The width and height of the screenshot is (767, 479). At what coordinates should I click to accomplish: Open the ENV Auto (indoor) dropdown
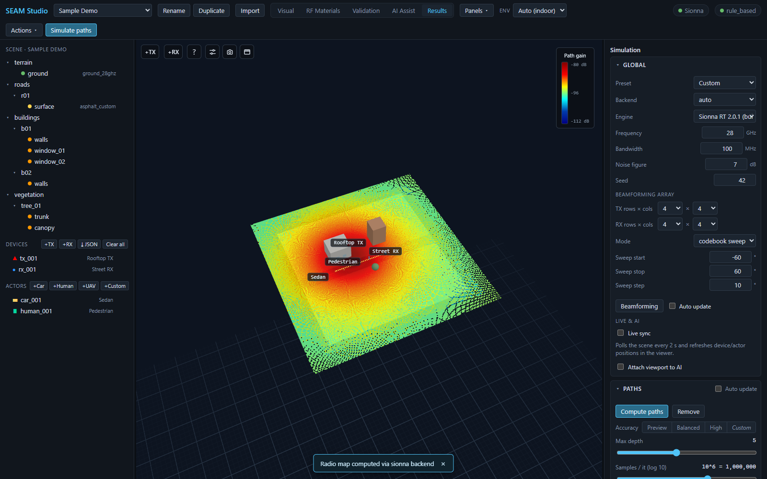540,11
